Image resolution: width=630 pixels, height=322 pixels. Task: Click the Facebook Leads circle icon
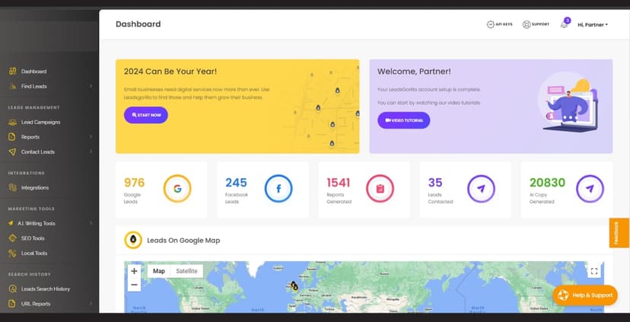point(278,189)
